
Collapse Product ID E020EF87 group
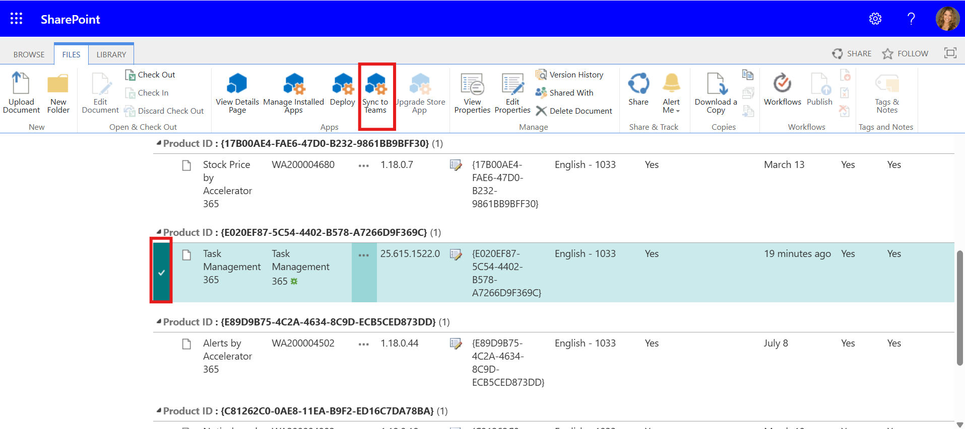click(x=159, y=232)
